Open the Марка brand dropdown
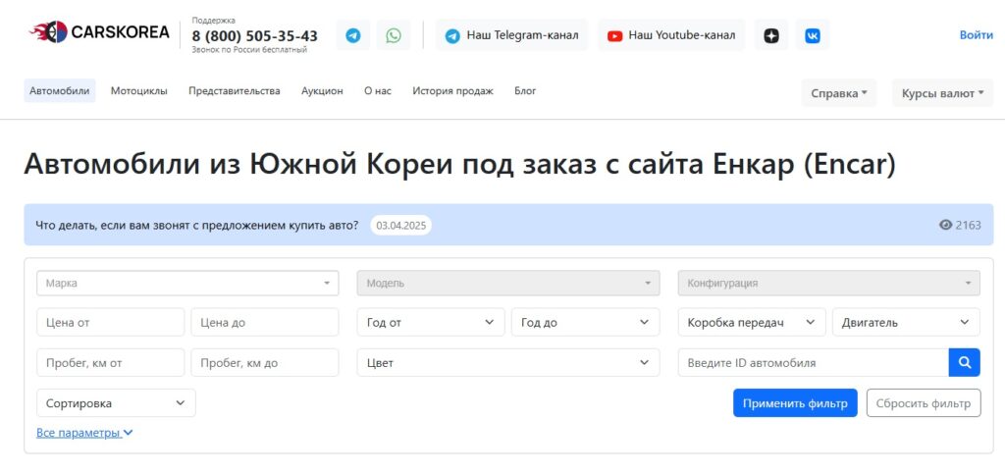This screenshot has height=474, width=1005. 187,283
